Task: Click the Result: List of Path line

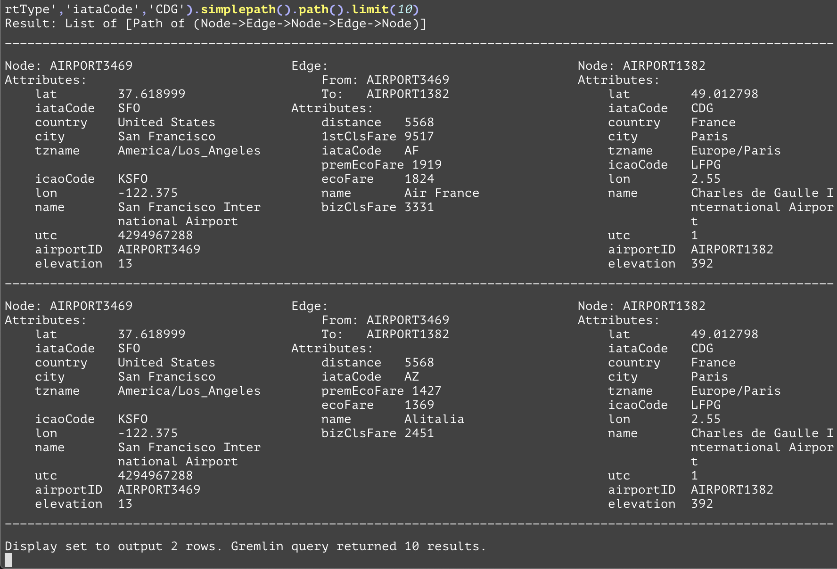Action: click(x=215, y=24)
